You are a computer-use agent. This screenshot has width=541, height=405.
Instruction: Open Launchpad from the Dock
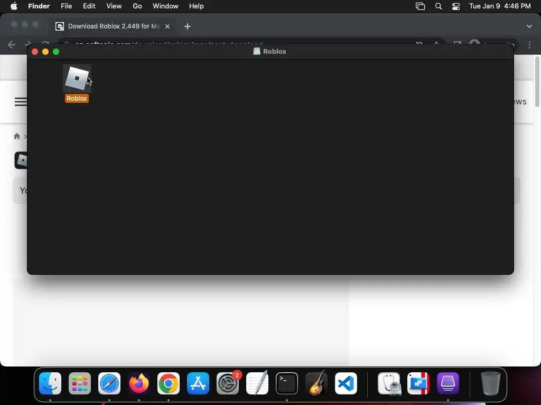click(80, 383)
